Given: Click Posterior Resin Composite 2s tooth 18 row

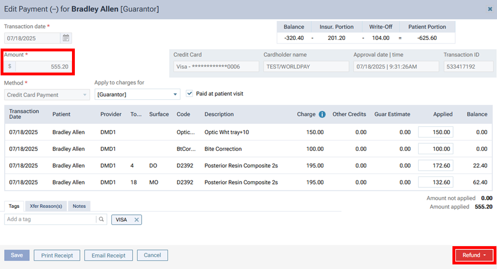Looking at the screenshot, I should (248, 182).
